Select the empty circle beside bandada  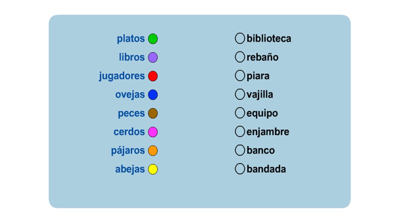point(240,169)
